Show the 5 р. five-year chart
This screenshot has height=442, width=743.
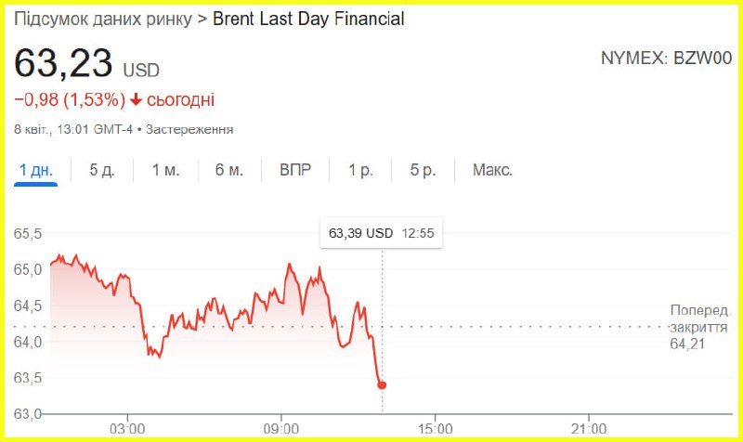pos(424,170)
